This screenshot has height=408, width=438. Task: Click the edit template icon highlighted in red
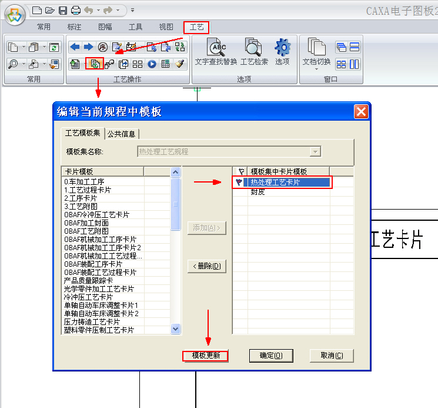pos(95,64)
